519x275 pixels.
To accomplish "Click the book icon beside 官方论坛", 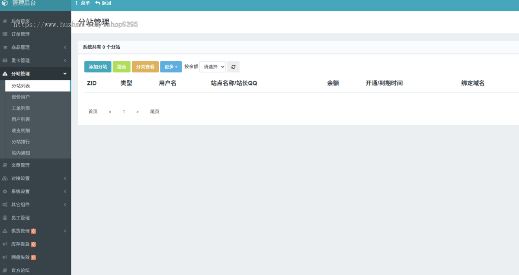I will pyautogui.click(x=5, y=270).
